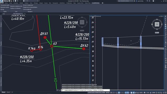Image resolution: width=167 pixels, height=94 pixels.
Task: Open the signed-in user account menu
Action: tap(141, 1)
